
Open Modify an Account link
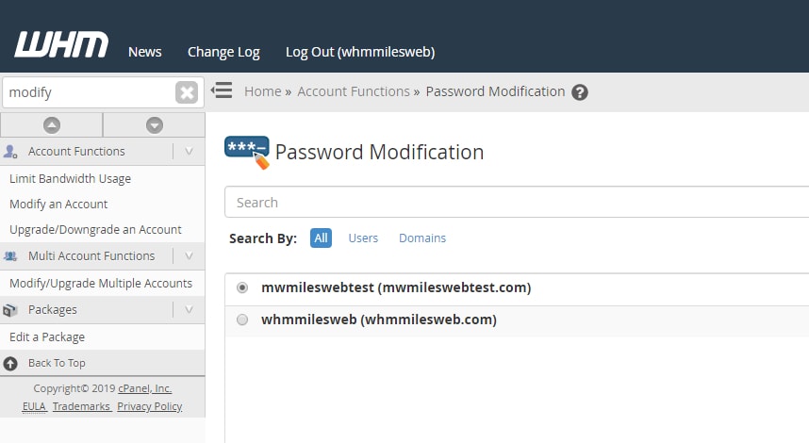[x=58, y=205]
